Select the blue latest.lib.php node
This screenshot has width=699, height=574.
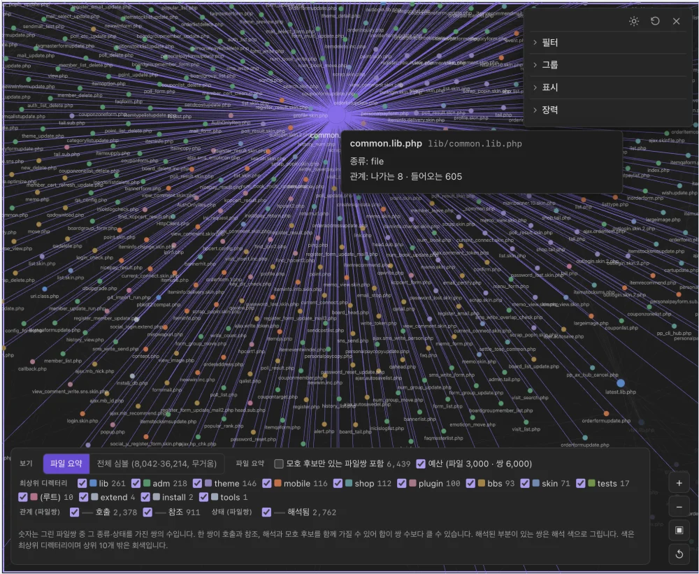point(621,383)
